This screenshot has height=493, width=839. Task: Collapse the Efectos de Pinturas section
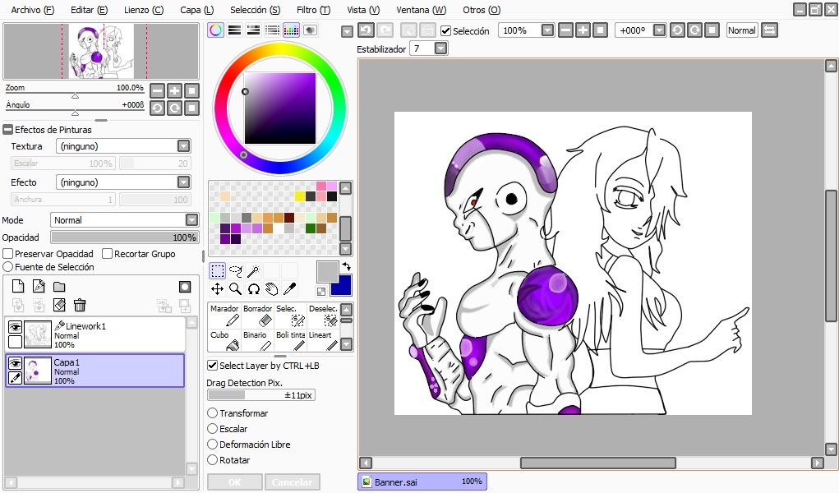[x=8, y=130]
